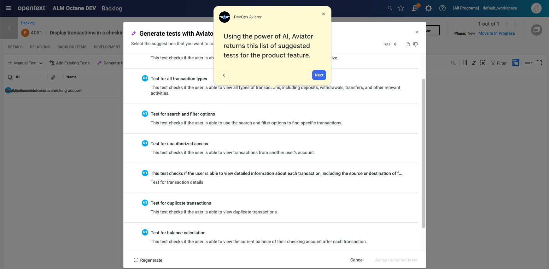Viewport: 549px width, 269px height.
Task: Click thumbs up feedback icon
Action: tap(408, 44)
